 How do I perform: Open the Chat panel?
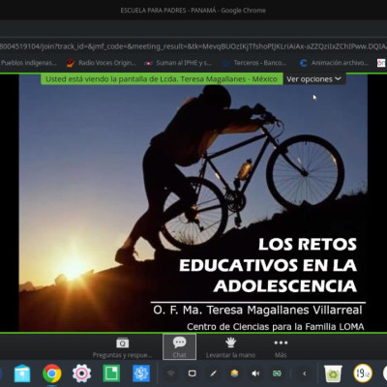(x=179, y=346)
